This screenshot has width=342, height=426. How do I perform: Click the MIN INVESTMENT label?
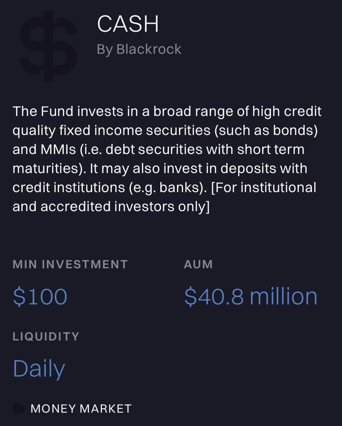tap(70, 264)
